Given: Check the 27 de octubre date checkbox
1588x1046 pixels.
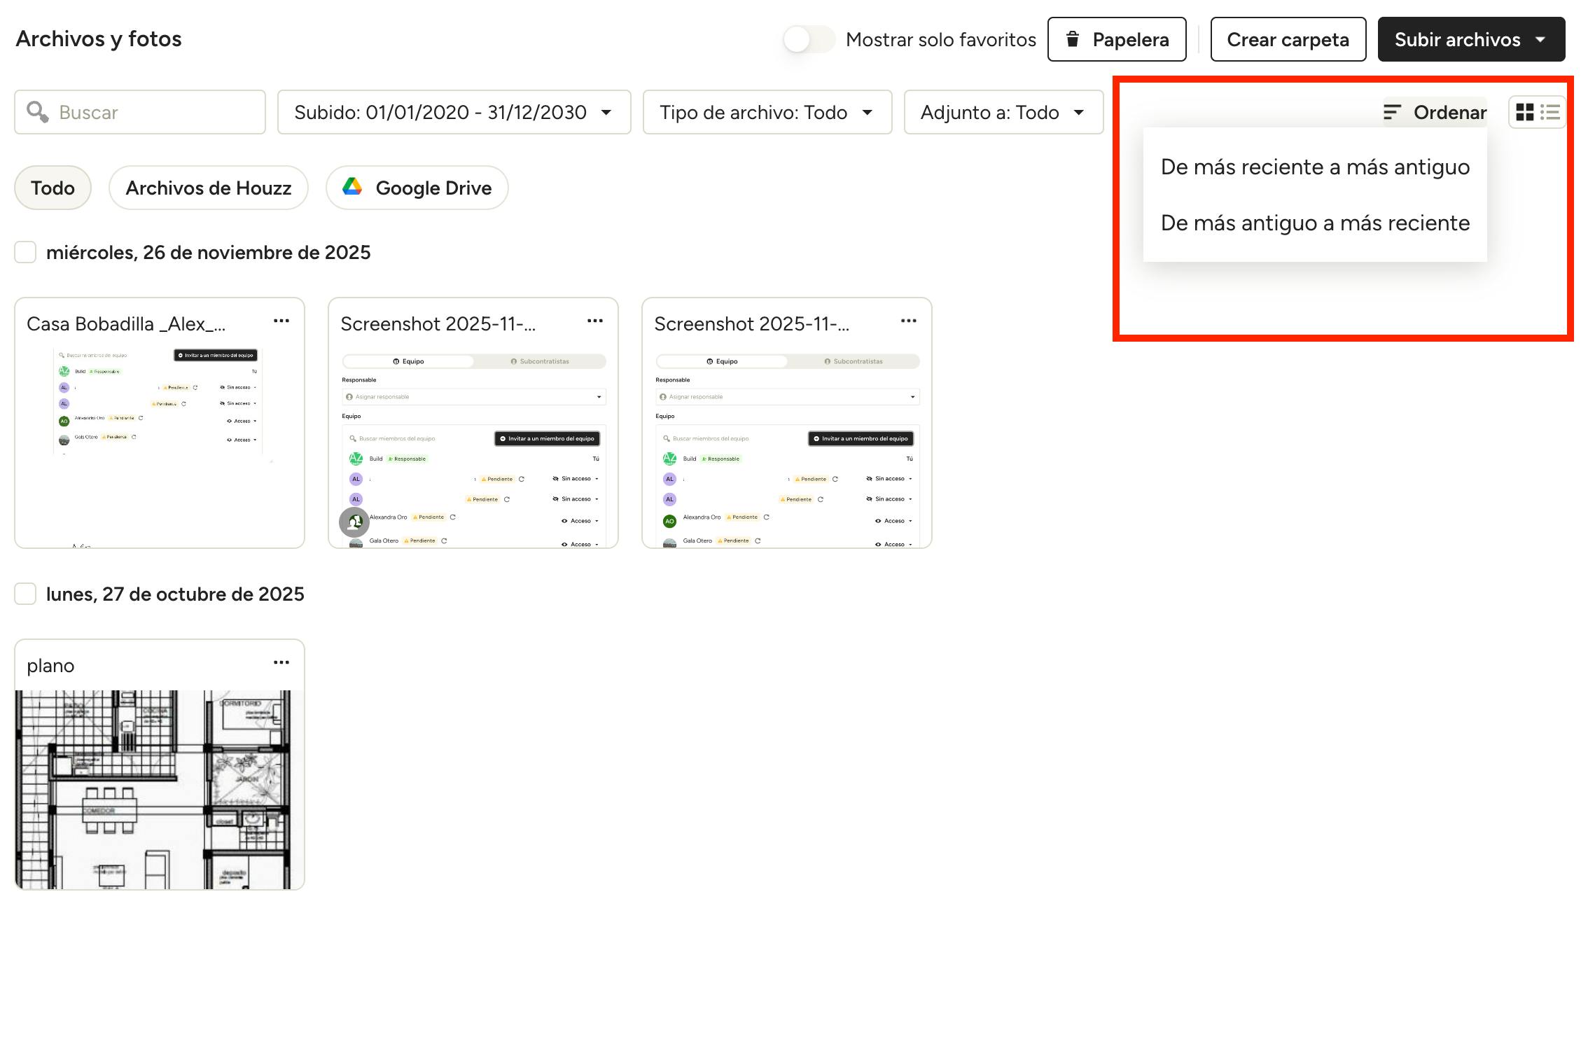Looking at the screenshot, I should pos(25,594).
